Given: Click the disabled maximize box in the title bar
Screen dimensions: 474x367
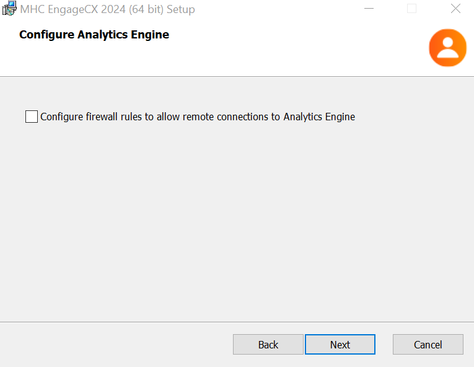Looking at the screenshot, I should (411, 9).
